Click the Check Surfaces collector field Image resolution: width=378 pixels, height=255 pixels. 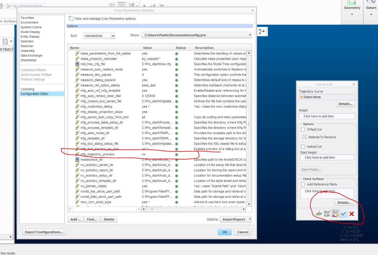coord(327,193)
